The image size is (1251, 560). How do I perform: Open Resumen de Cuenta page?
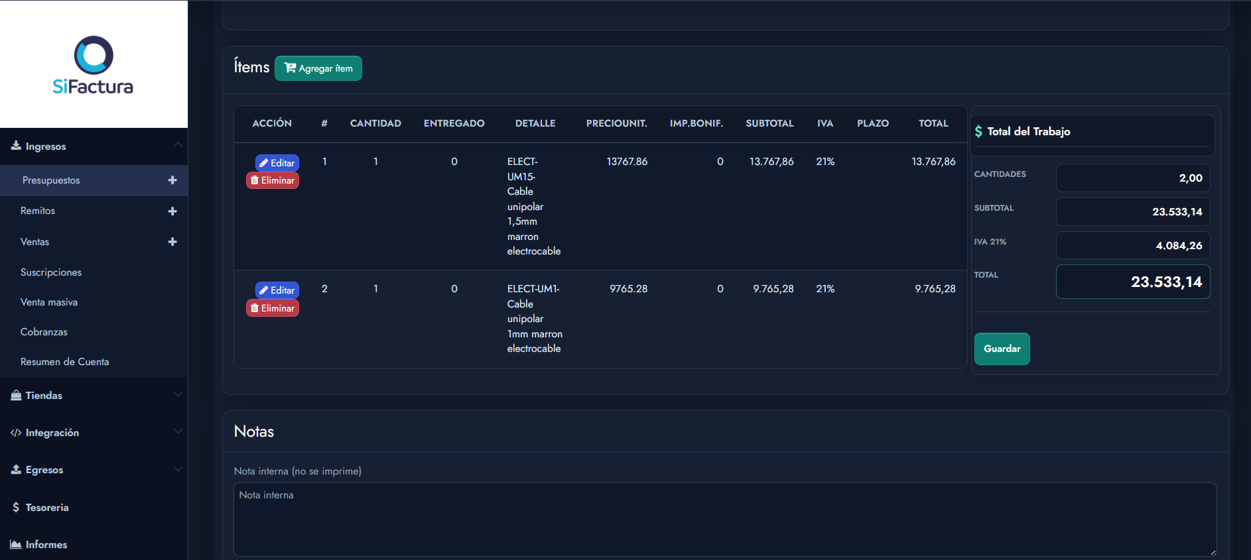tap(64, 362)
